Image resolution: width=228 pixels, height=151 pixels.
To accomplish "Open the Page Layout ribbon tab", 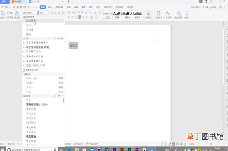I will (59, 7).
